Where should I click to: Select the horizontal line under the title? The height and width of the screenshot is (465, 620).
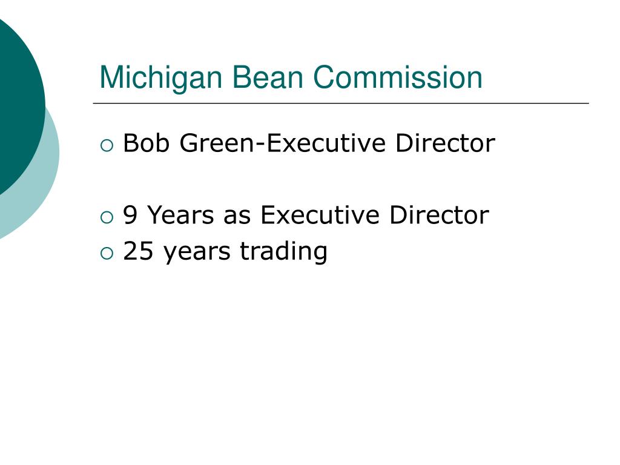(x=341, y=103)
